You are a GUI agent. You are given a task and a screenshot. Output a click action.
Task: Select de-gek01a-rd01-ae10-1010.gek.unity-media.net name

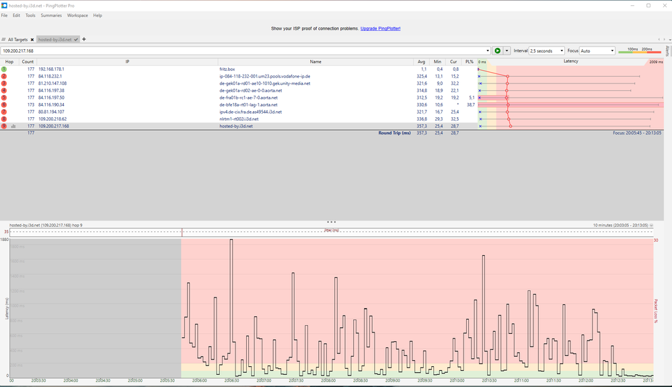[265, 83]
